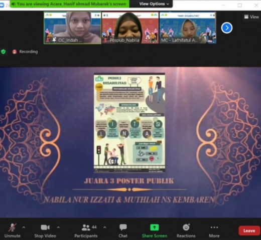Select OC_Indah participant video tile

[72, 28]
